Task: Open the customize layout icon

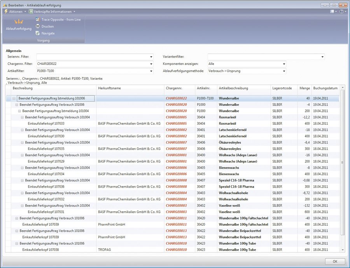Action: (332, 12)
